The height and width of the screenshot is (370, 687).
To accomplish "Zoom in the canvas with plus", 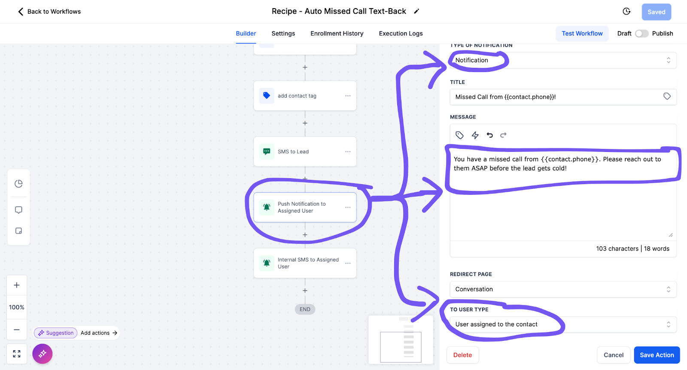I will 17,285.
